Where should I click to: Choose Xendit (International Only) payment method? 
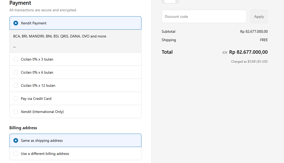[x=16, y=112]
